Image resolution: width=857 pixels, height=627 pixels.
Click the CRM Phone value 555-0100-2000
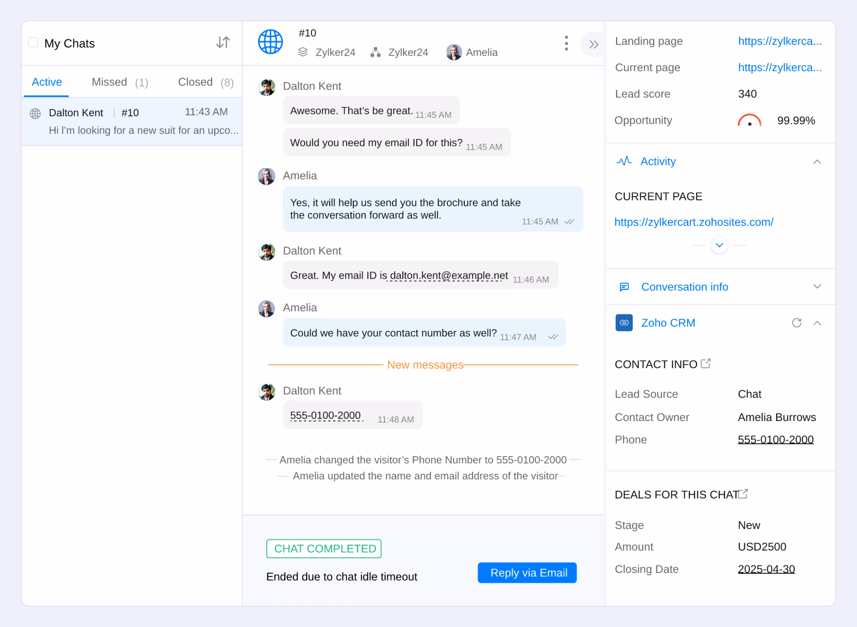[775, 439]
